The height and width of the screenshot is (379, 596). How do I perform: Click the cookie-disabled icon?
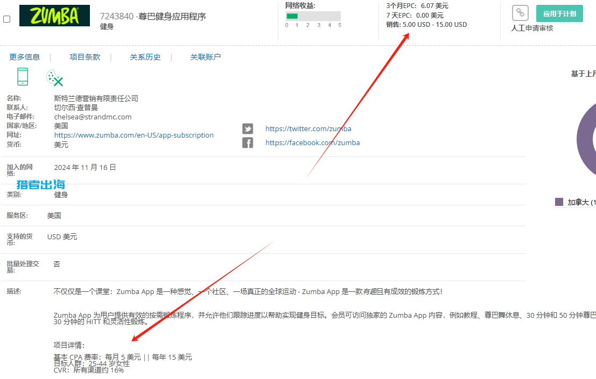point(55,78)
